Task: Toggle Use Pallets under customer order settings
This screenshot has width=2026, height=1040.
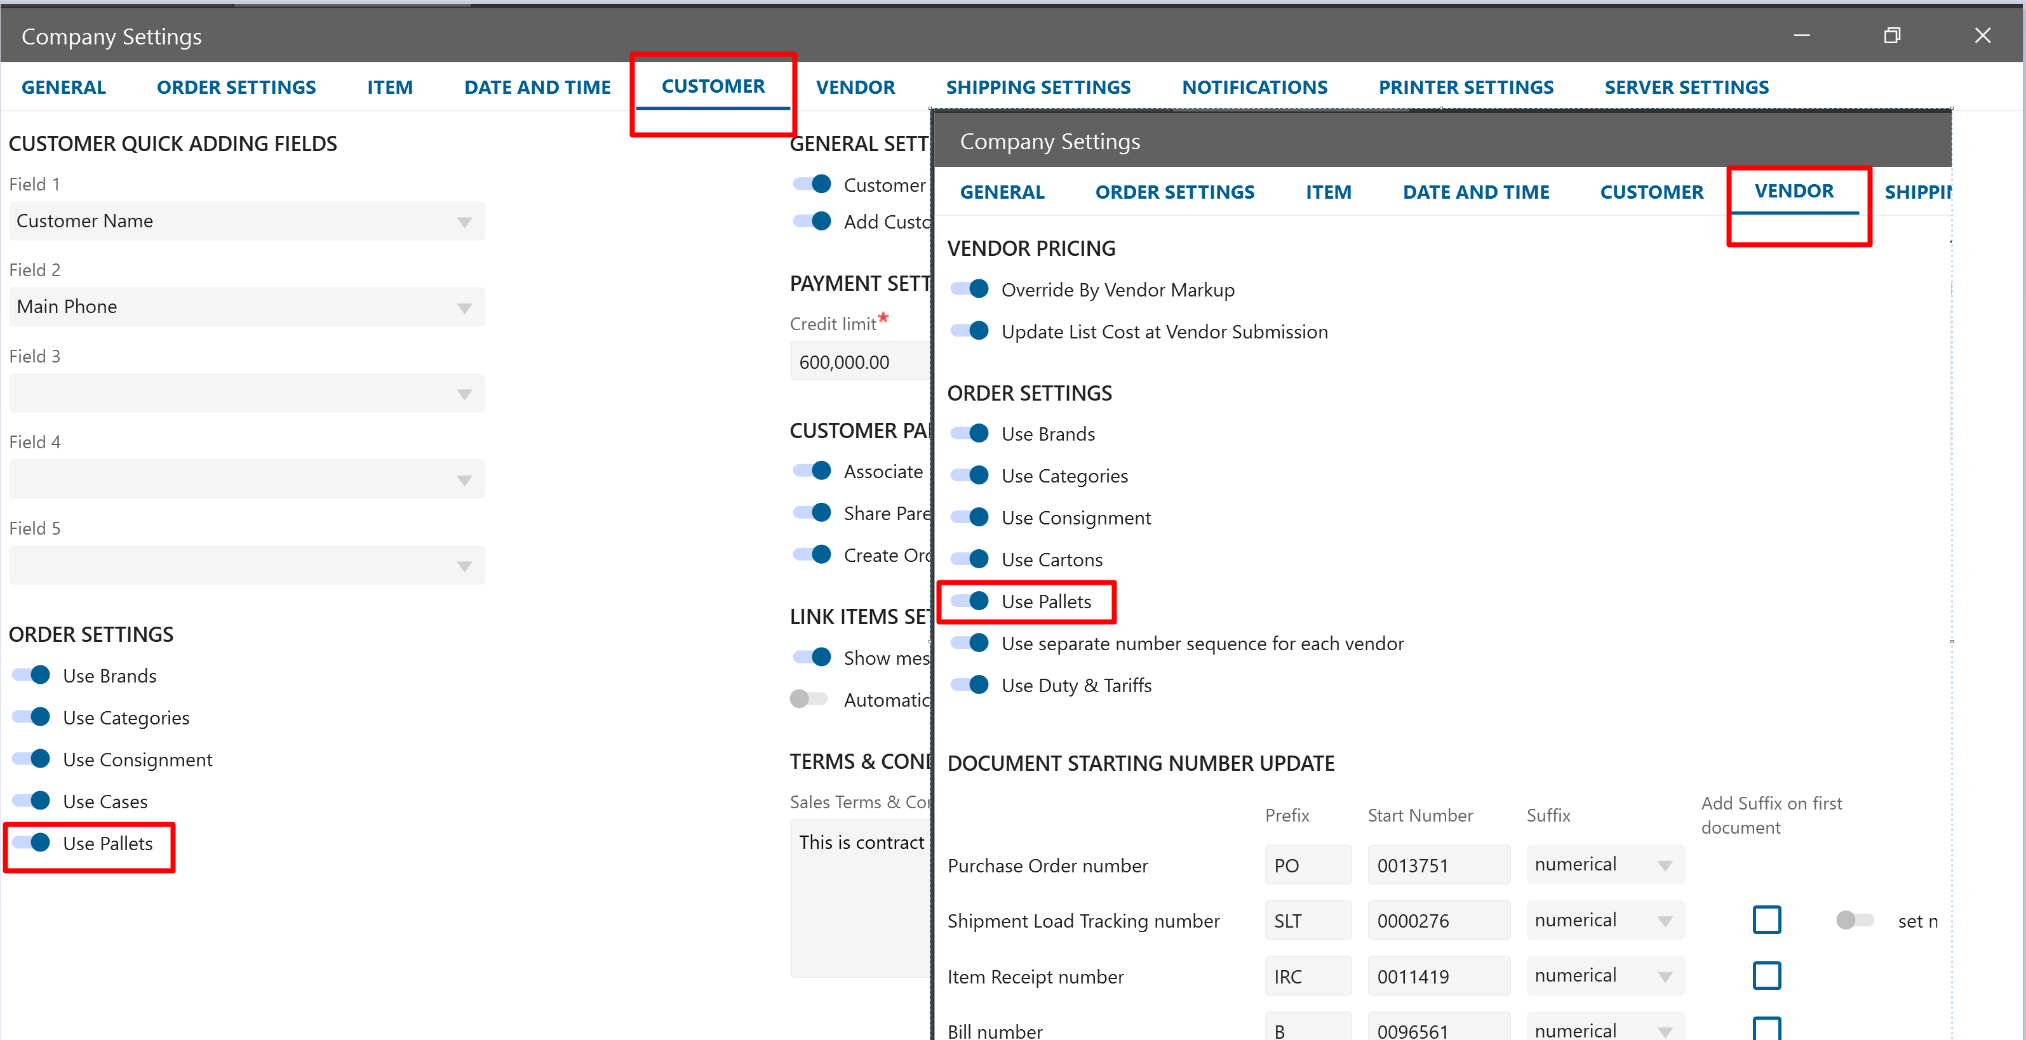Action: (32, 843)
